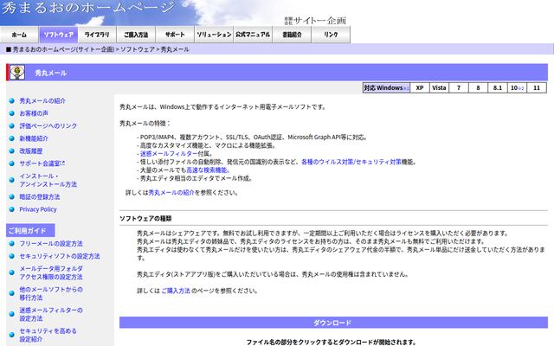Click the ダウンロード section header bar
This screenshot has height=346, width=554.
point(333,323)
